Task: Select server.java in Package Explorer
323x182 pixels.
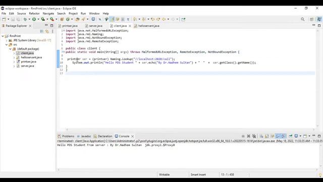Action: 27,66
